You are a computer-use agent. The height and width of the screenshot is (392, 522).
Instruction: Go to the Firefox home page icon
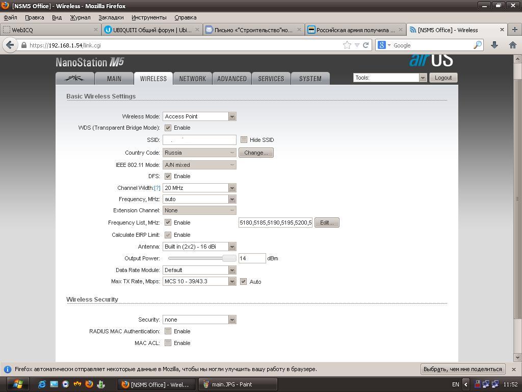point(513,45)
